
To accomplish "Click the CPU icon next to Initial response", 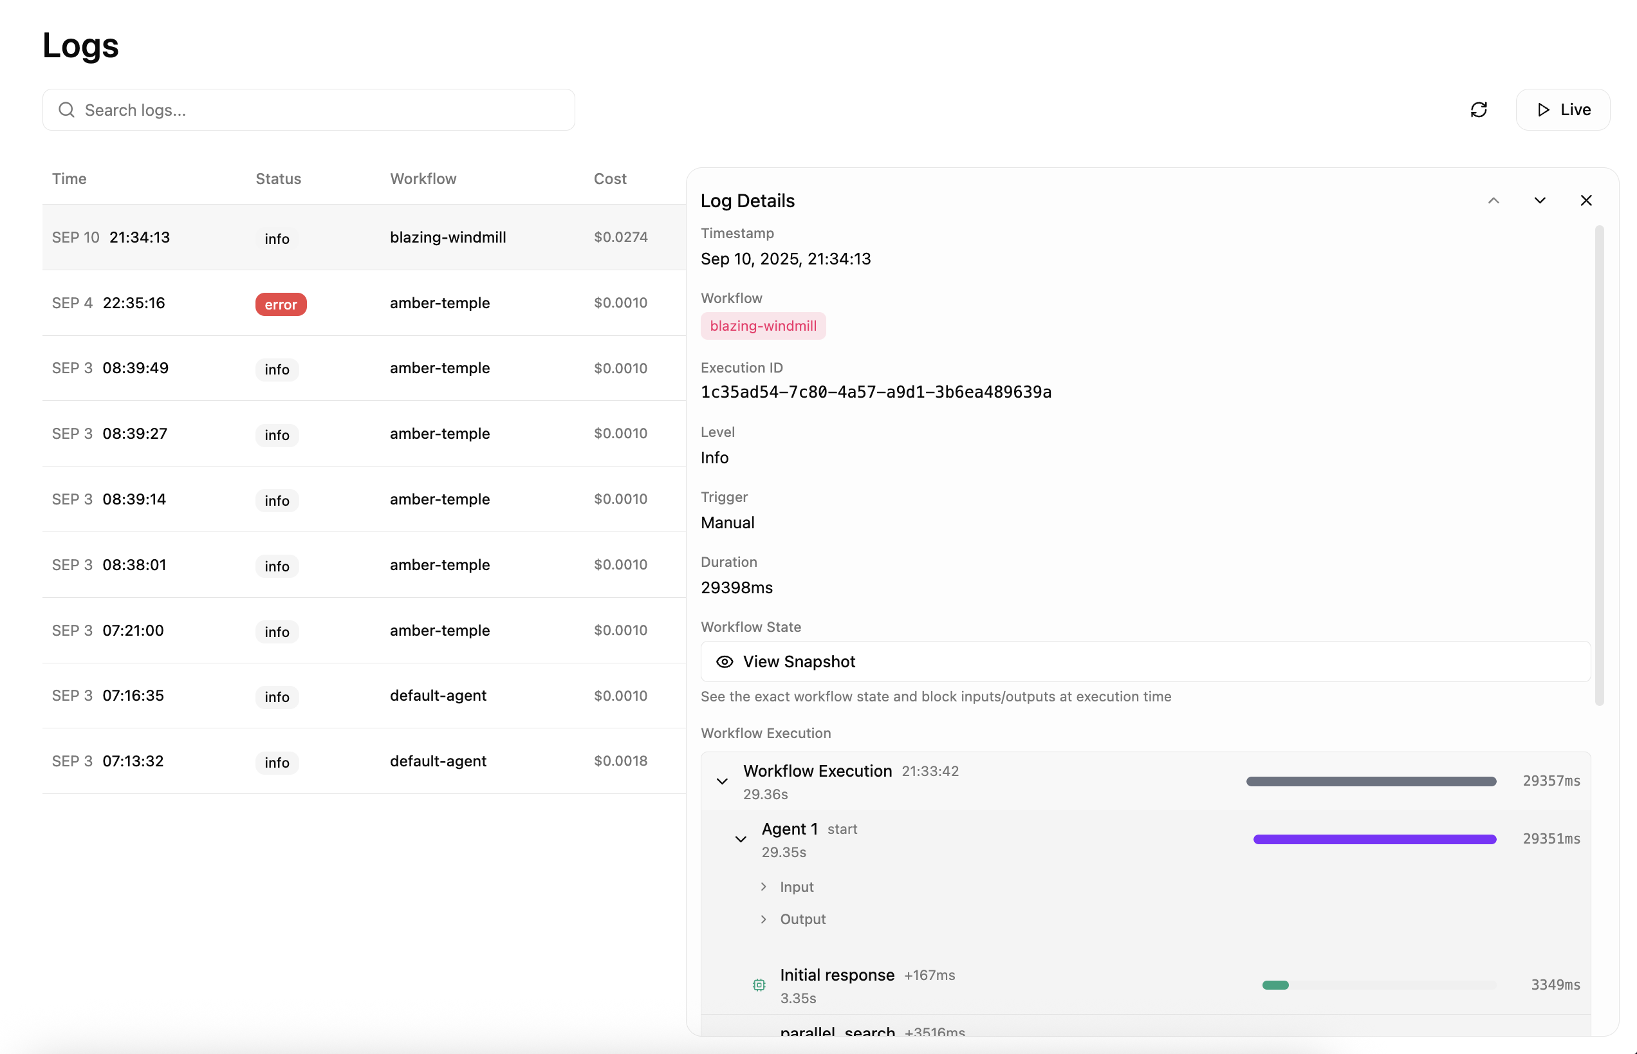I will click(x=758, y=985).
